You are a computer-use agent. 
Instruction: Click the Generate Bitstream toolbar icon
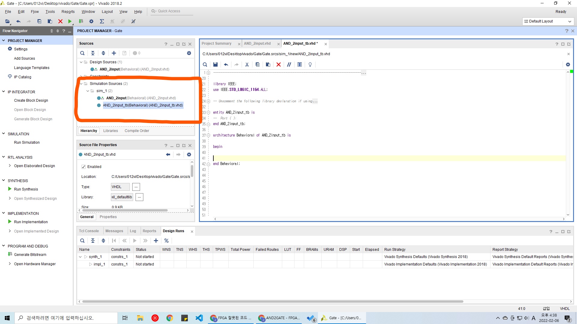(81, 21)
